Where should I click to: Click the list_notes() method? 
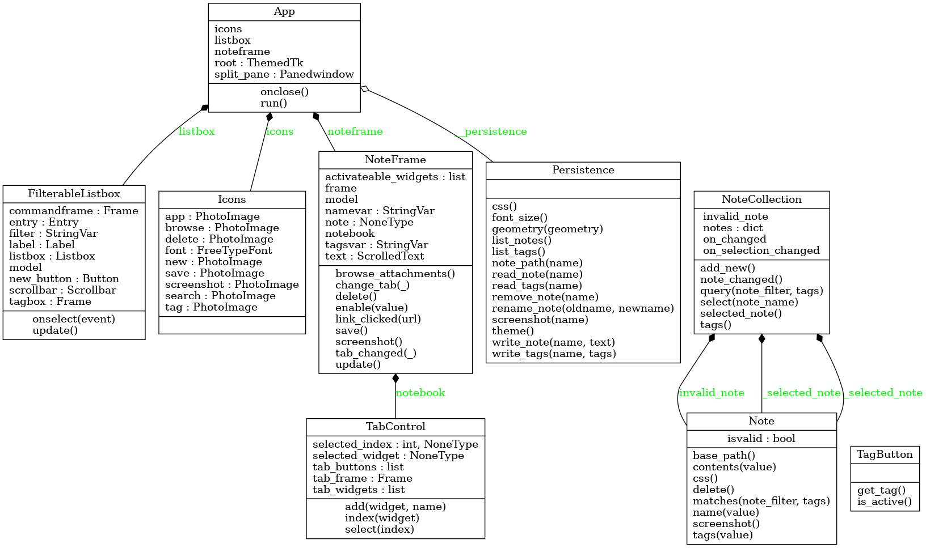[521, 240]
